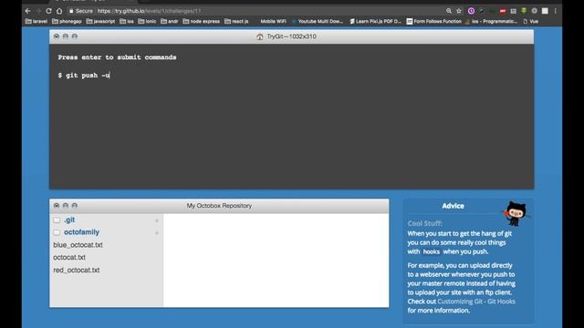584x328 pixels.
Task: Click the My Octobox Repository title
Action: point(219,206)
